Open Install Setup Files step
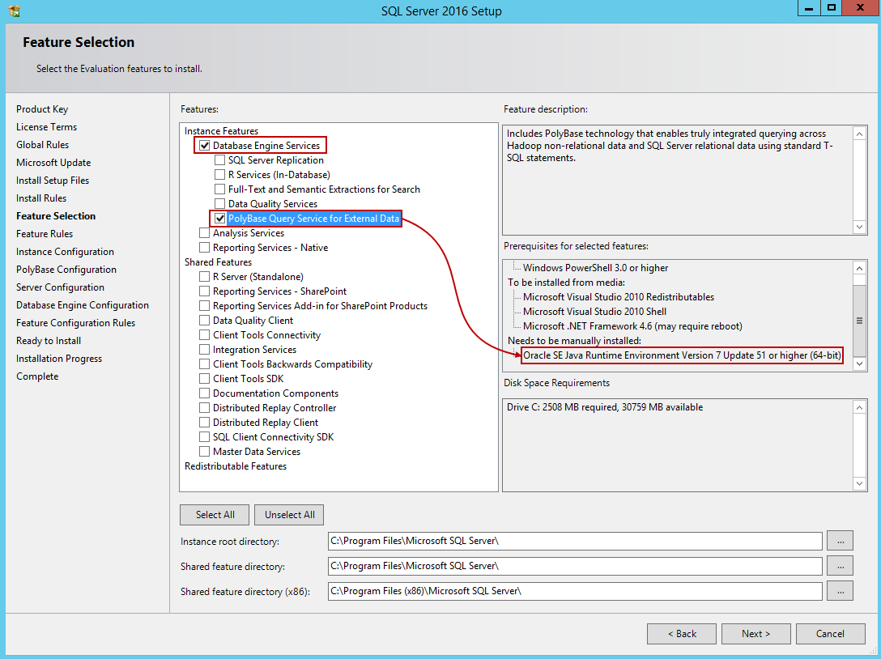Viewport: 881px width, 659px height. click(53, 181)
